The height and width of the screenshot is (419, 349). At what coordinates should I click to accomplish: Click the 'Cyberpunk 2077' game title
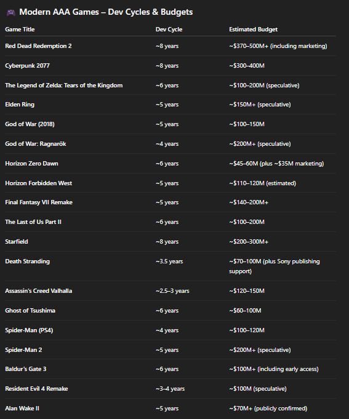point(27,66)
